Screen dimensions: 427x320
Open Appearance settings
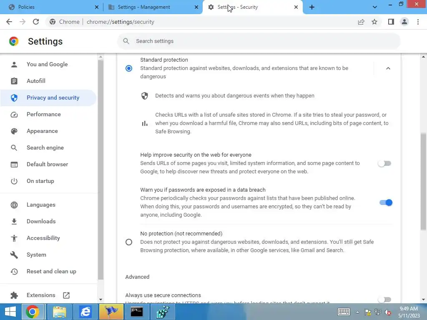tap(48, 131)
